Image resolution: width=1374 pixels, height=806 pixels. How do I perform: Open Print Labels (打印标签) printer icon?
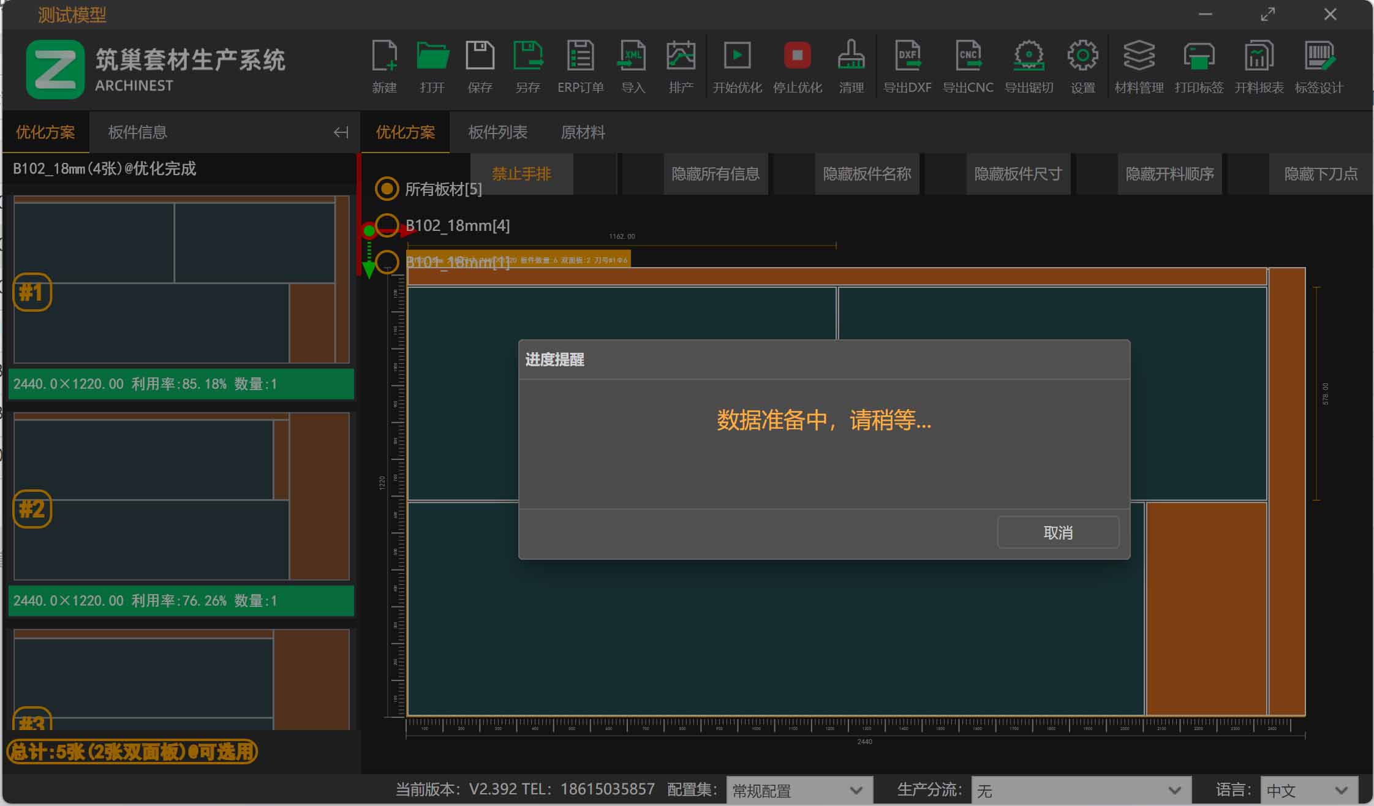[1199, 56]
